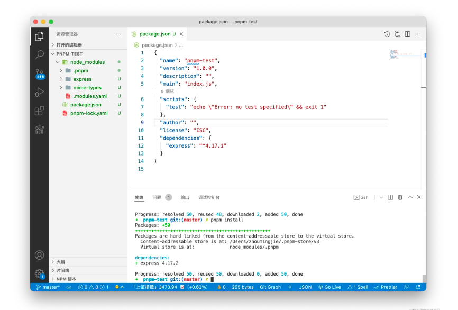Image resolution: width=458 pixels, height=310 pixels.
Task: Close the package.json editor tab
Action: click(x=181, y=34)
